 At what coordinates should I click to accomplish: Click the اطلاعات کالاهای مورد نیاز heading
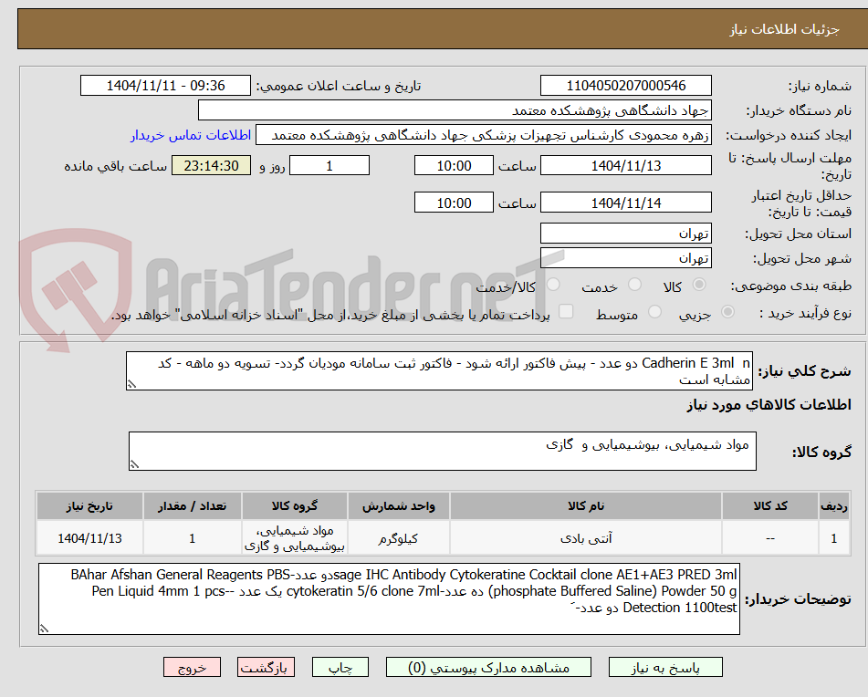(x=769, y=405)
